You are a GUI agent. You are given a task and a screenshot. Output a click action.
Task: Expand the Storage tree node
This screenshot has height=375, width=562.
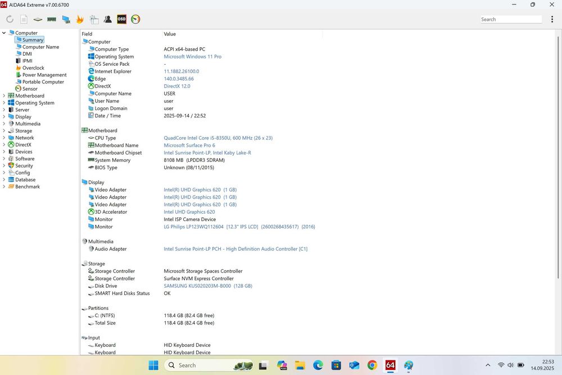pos(4,131)
